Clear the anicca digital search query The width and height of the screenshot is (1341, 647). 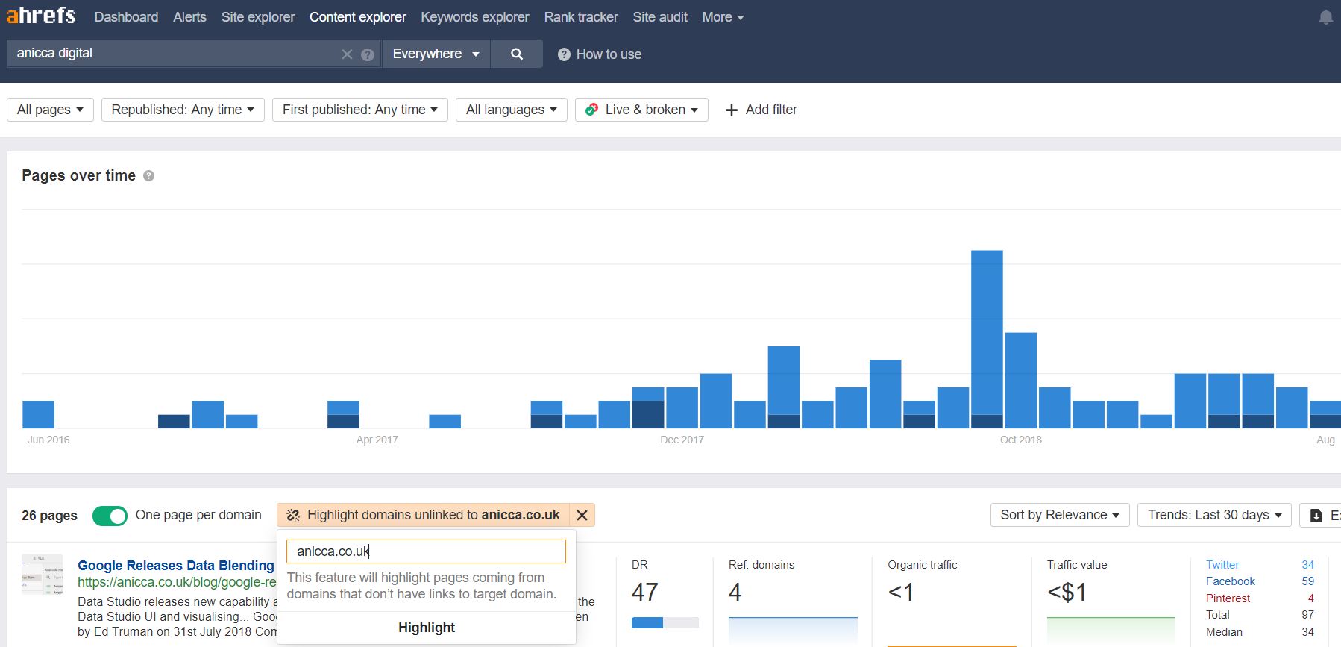[x=347, y=54]
